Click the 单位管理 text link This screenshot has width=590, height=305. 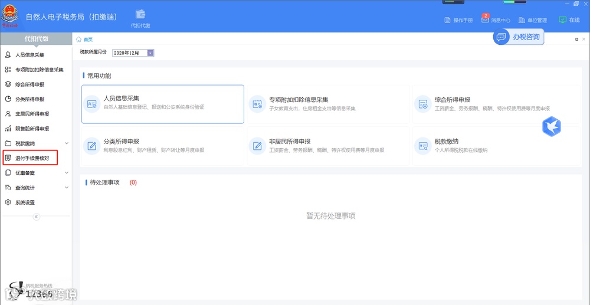(x=537, y=20)
